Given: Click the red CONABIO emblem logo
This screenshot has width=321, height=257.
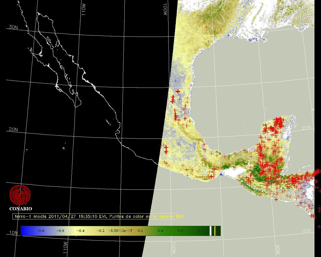Looking at the screenshot, I should click(20, 195).
